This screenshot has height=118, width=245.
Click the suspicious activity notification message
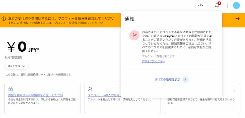coord(177,42)
